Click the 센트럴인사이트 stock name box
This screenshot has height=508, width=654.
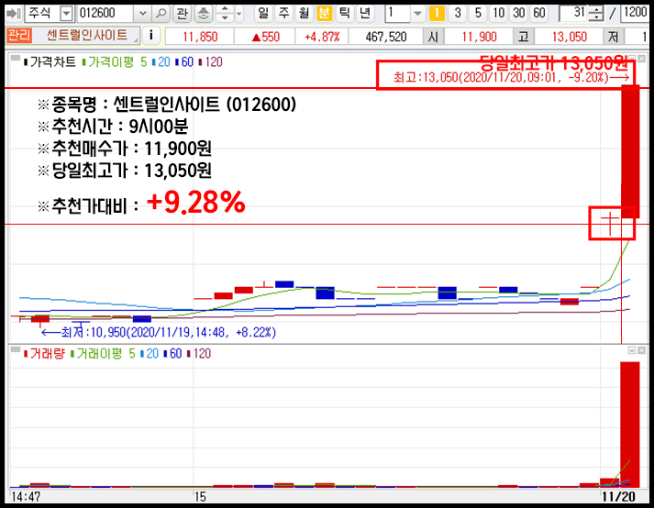click(x=86, y=36)
